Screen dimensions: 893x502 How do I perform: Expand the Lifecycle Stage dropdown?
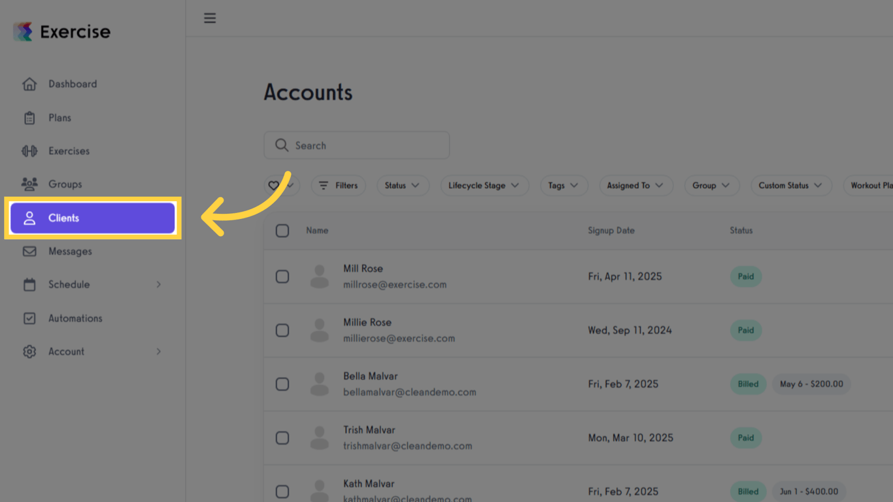[x=484, y=186]
